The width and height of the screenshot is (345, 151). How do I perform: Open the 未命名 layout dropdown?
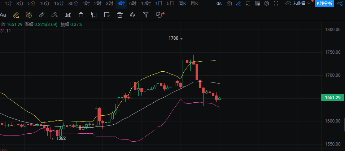click(298, 3)
